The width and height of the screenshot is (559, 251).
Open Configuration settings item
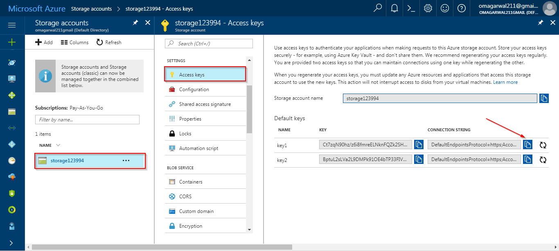(205, 90)
